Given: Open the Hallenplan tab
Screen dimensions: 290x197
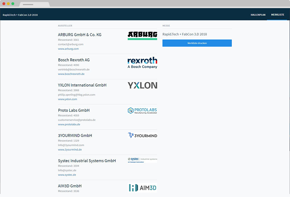Looking at the screenshot, I should (258, 15).
